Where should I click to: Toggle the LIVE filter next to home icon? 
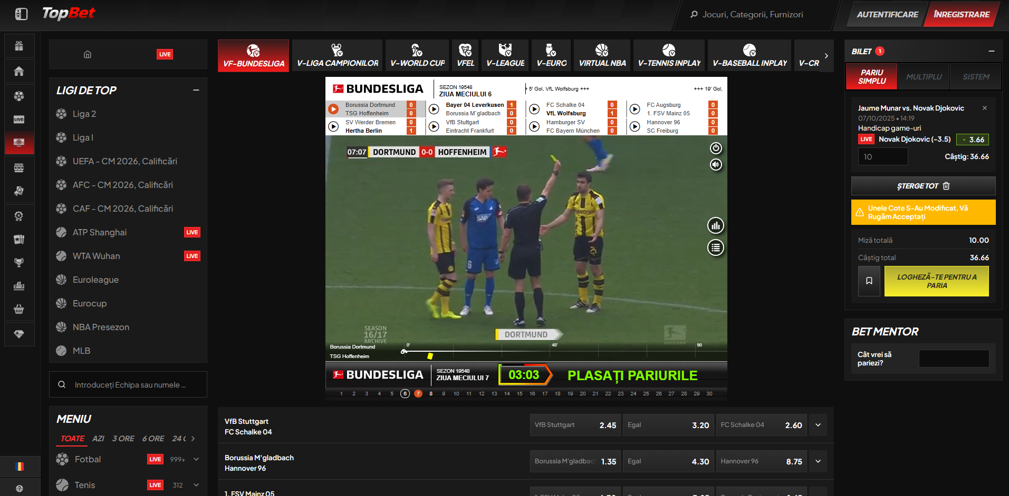(x=165, y=54)
